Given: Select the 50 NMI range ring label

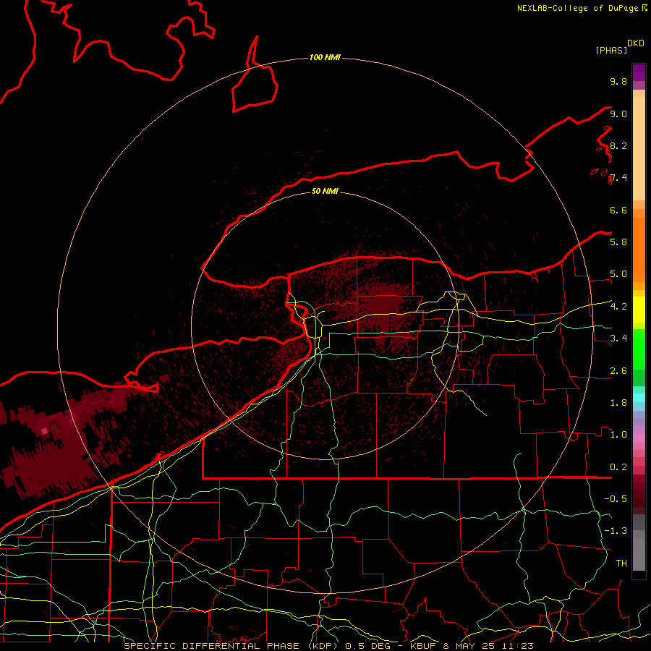Looking at the screenshot, I should pos(325,191).
